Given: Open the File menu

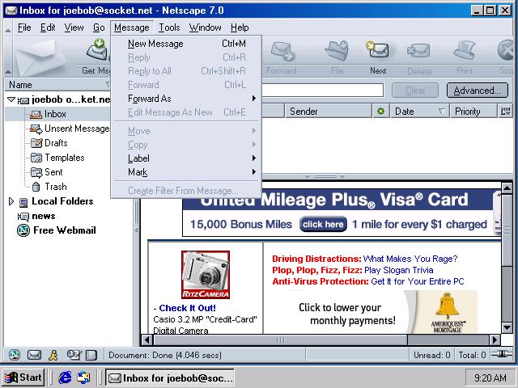Looking at the screenshot, I should coord(24,27).
